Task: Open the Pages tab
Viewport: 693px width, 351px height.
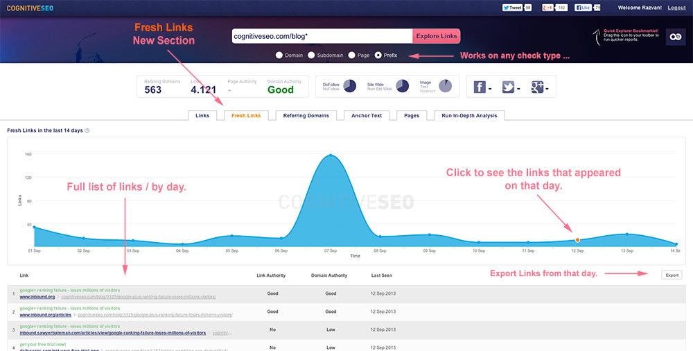Action: pos(412,116)
